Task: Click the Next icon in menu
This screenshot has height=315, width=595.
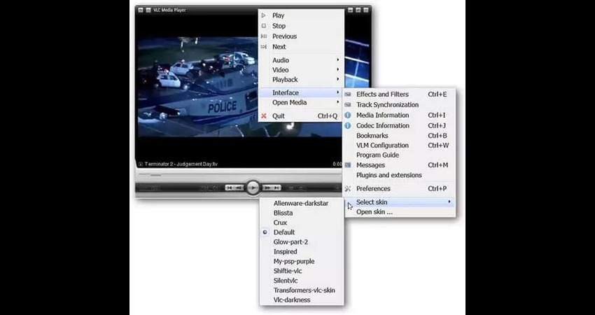Action: (264, 47)
